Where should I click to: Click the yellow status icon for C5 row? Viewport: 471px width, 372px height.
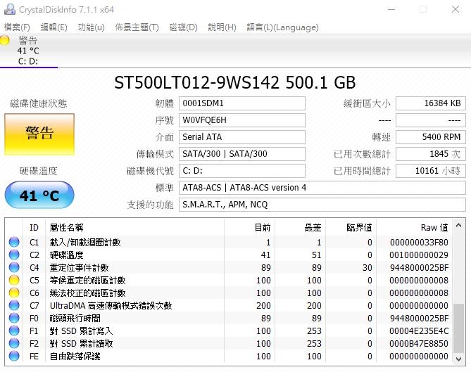[x=14, y=280]
